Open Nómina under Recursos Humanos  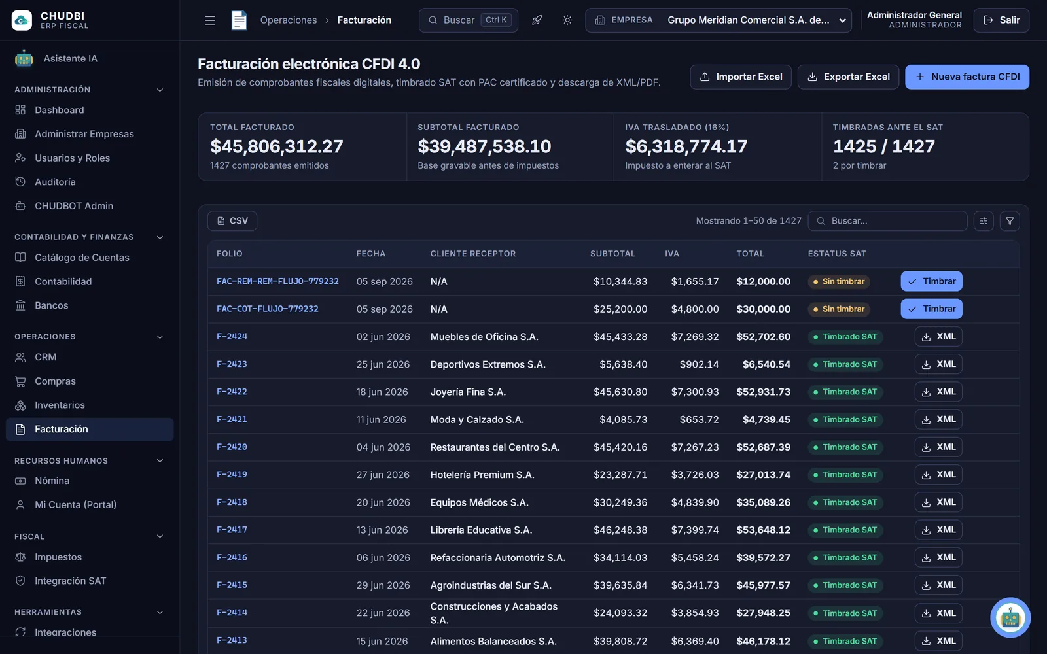tap(90, 481)
